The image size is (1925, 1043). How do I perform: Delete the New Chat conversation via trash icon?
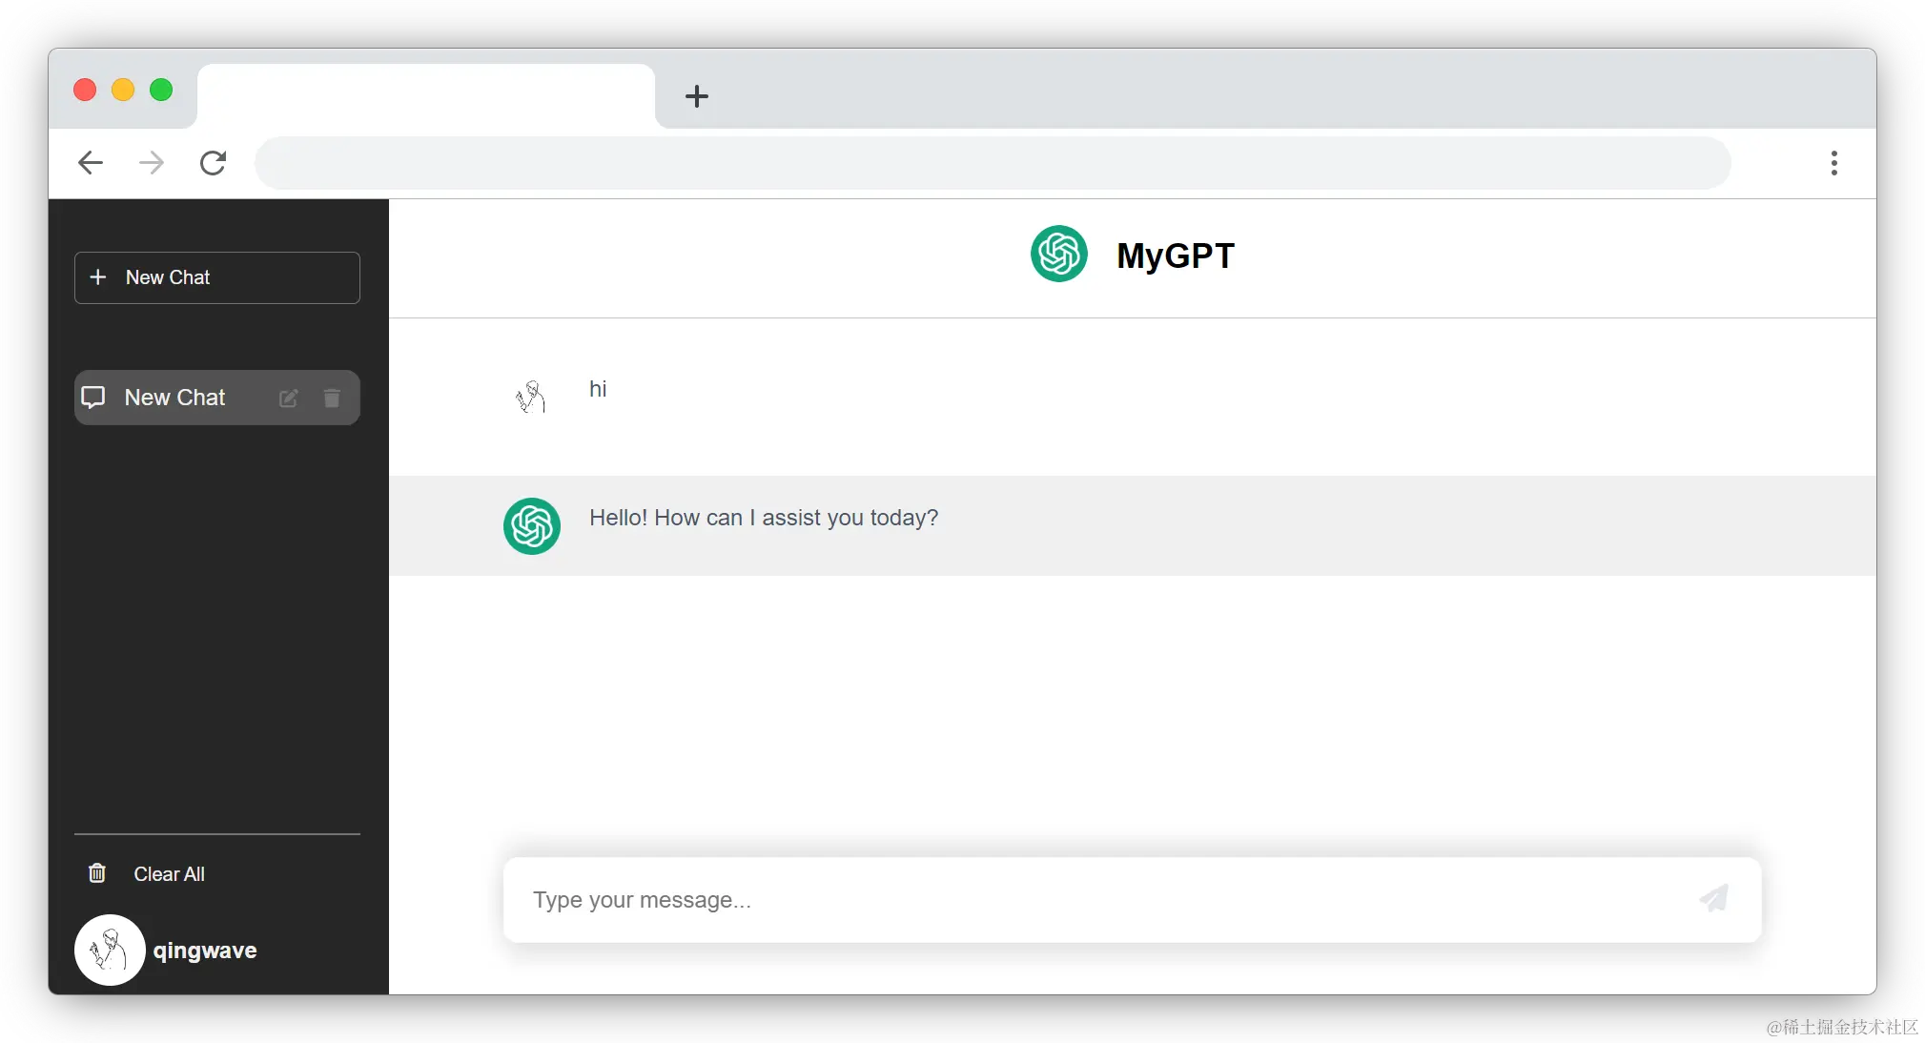coord(332,399)
